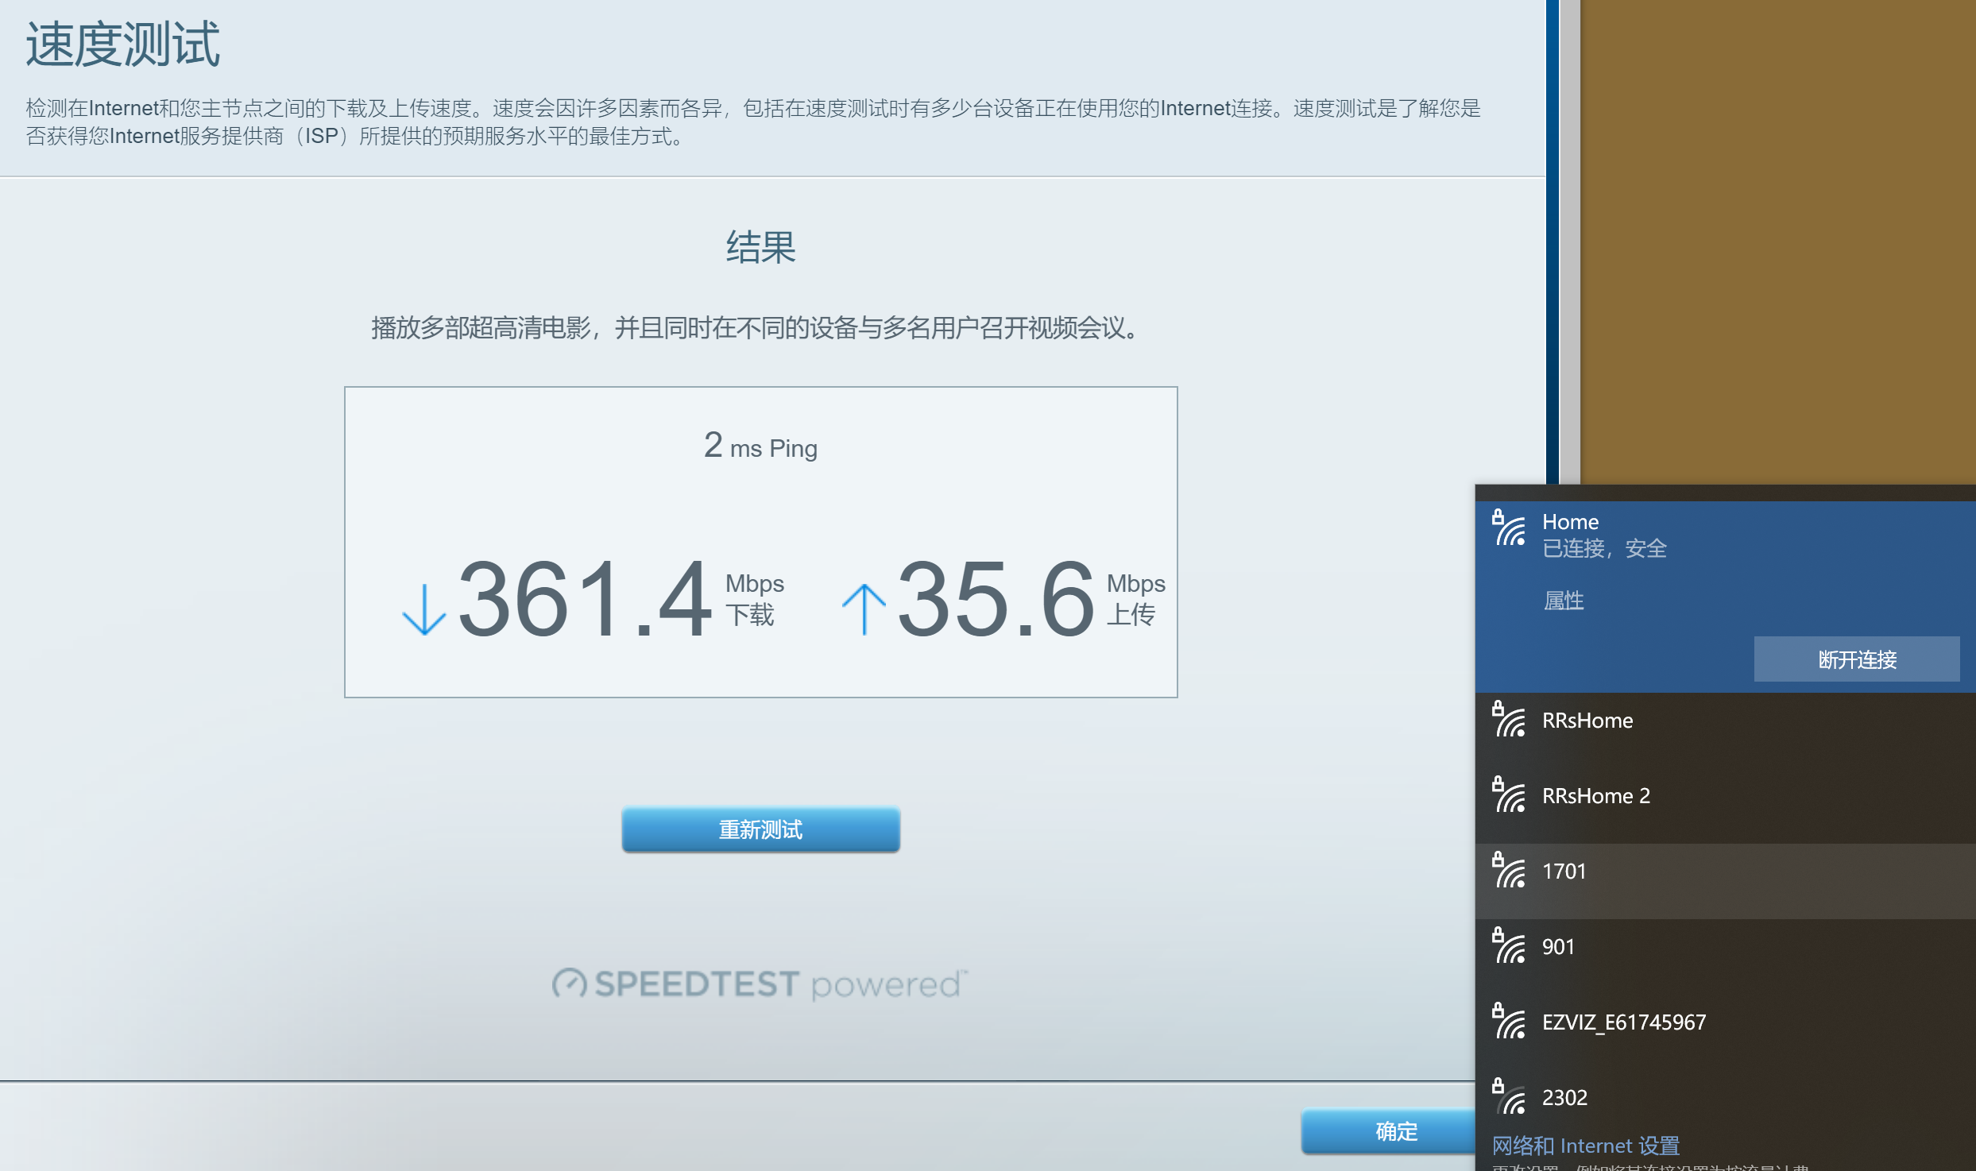Click the 断开连接 disconnect button

coord(1856,659)
